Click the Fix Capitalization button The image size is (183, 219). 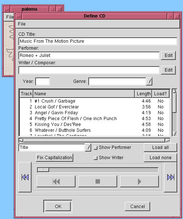(x=55, y=158)
